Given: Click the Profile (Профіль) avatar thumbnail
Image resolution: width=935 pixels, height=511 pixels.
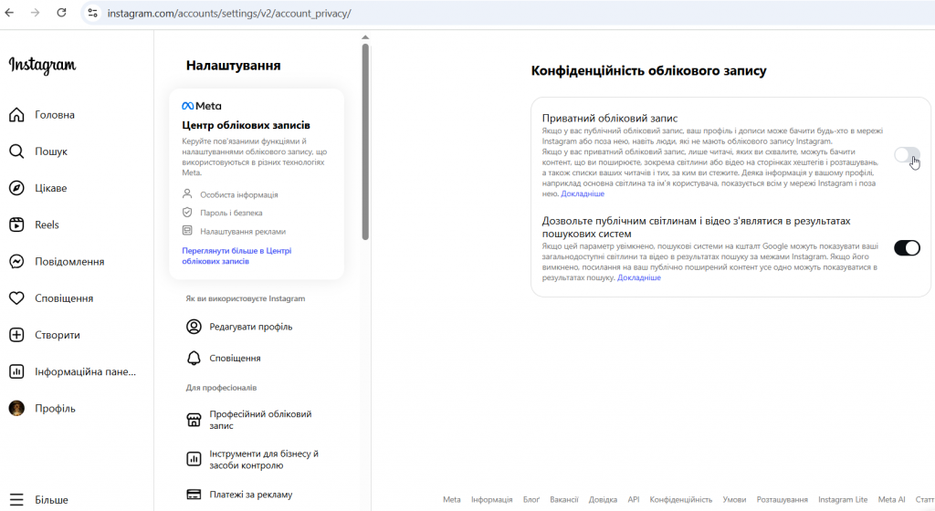Looking at the screenshot, I should point(16,408).
